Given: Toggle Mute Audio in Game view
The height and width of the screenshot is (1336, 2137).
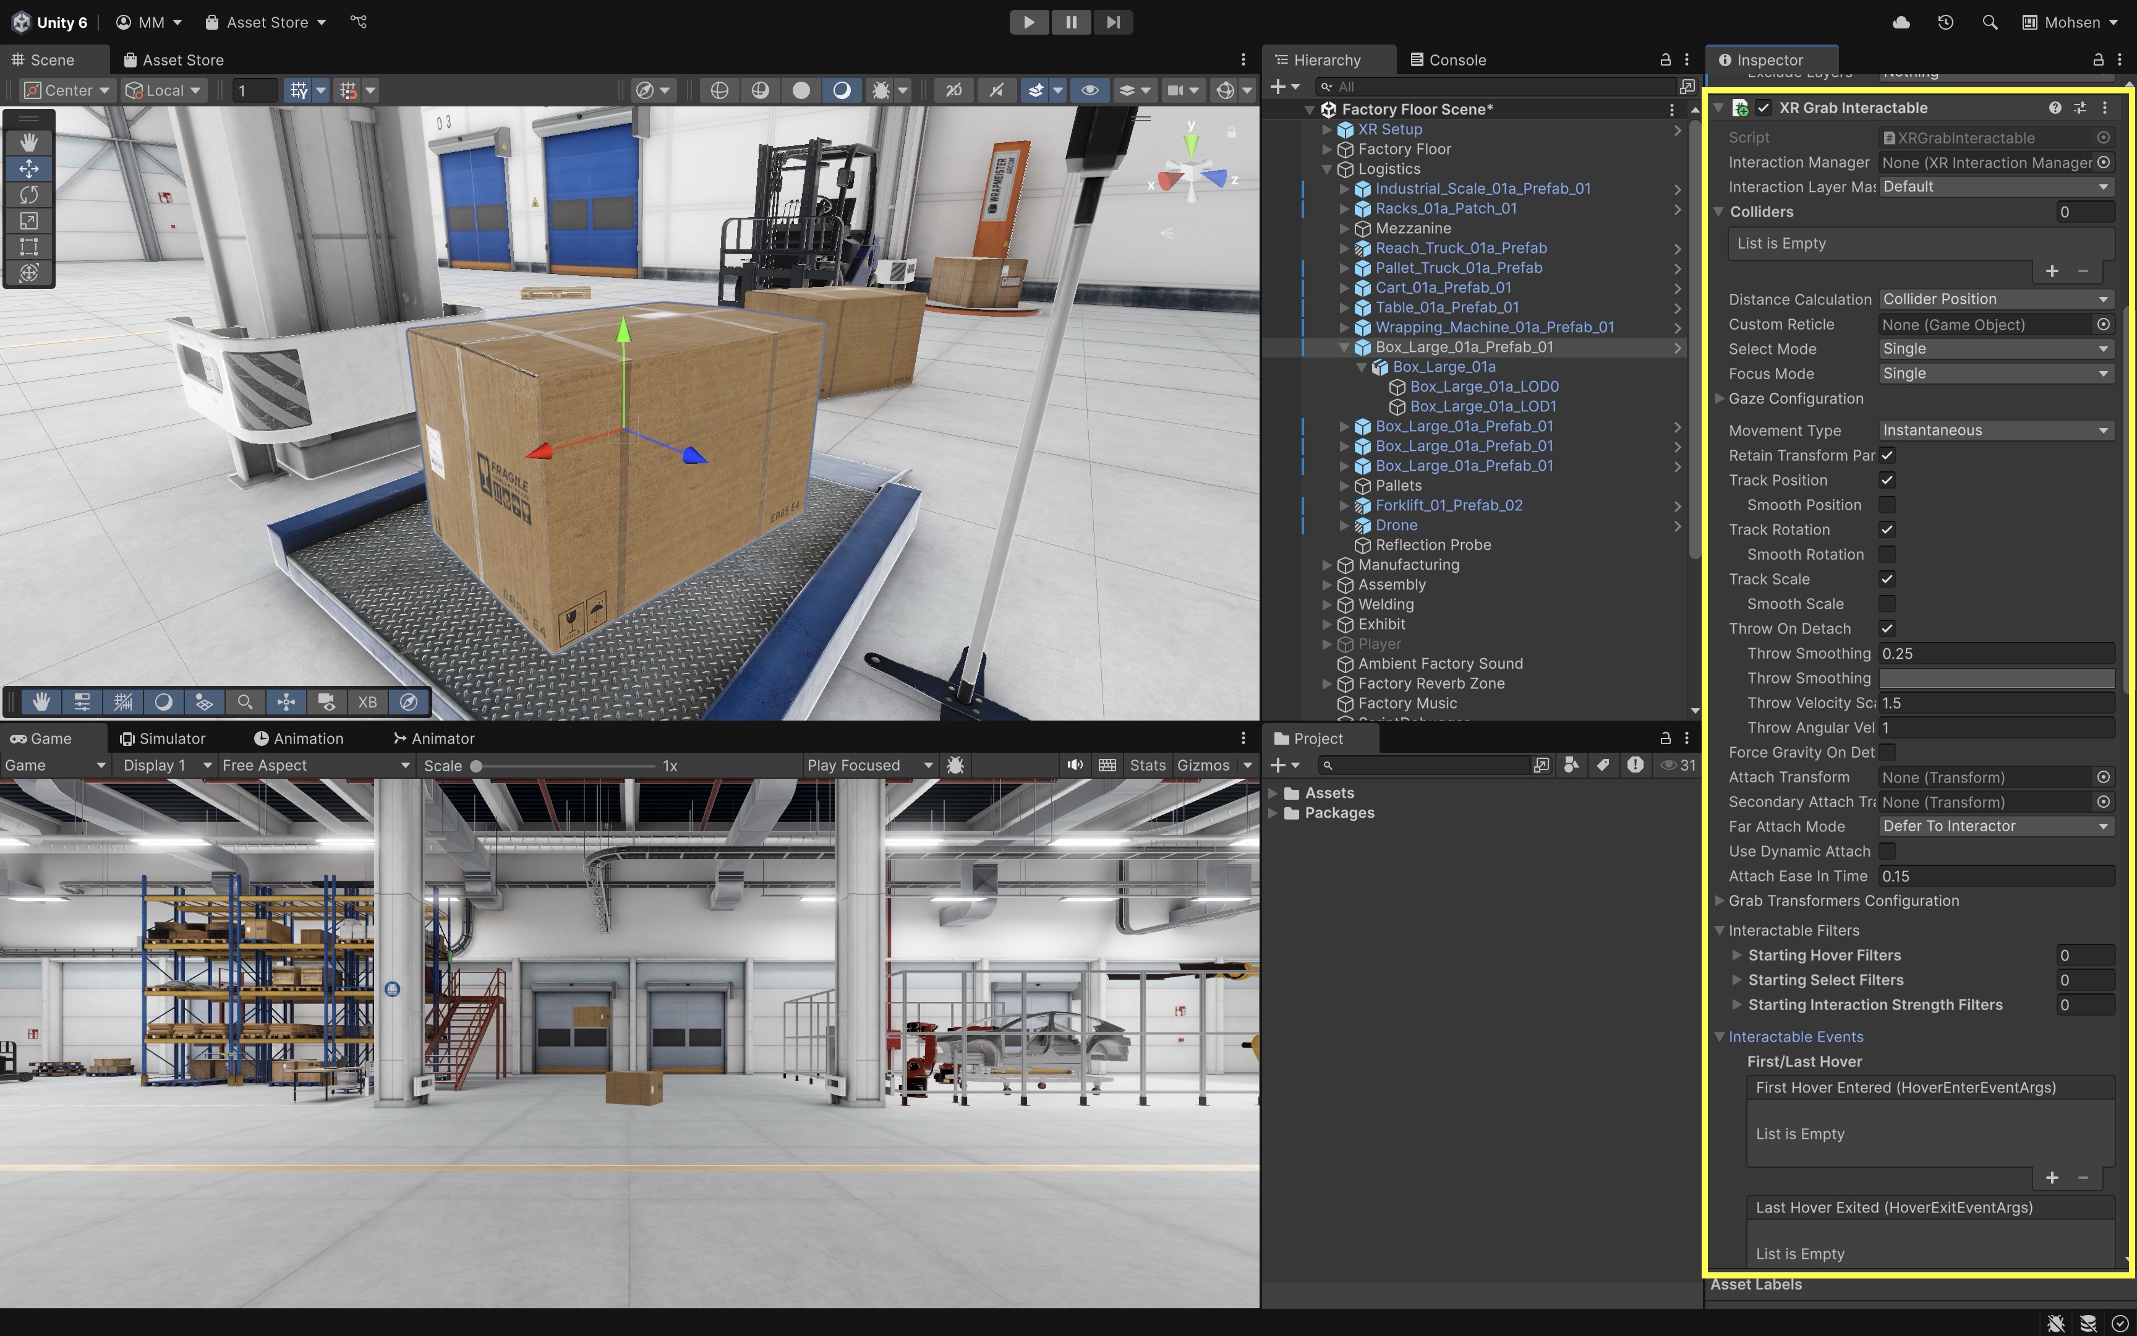Looking at the screenshot, I should [1074, 765].
